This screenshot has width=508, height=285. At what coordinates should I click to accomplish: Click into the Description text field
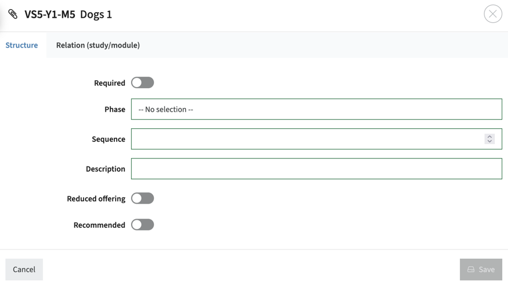pyautogui.click(x=316, y=169)
